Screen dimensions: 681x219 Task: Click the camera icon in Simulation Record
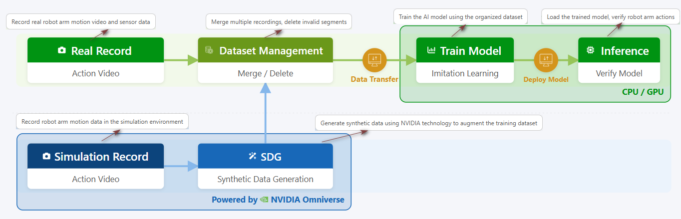pyautogui.click(x=46, y=156)
